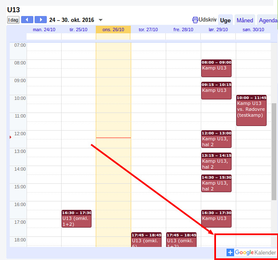Open the lør. 29/10 day header
The height and width of the screenshot is (260, 278).
click(218, 29)
